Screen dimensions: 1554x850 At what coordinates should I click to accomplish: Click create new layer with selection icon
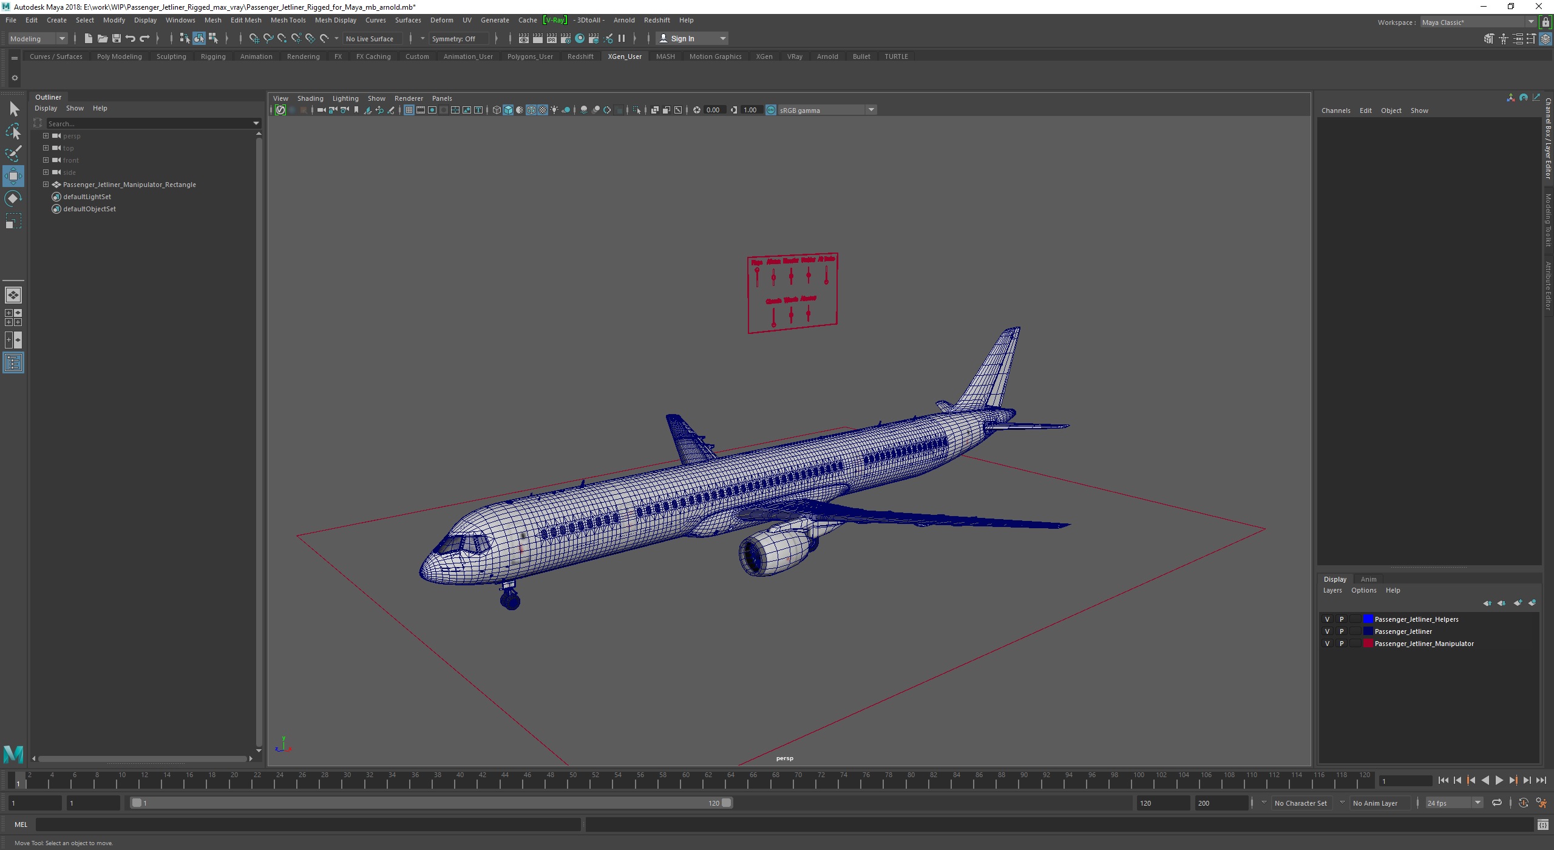1532,603
